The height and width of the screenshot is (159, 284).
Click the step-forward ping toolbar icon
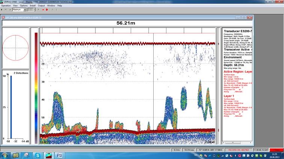click(6, 10)
